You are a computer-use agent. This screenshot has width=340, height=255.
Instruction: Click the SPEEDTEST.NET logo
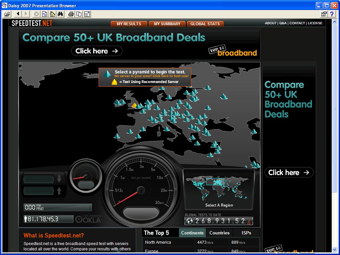point(32,23)
